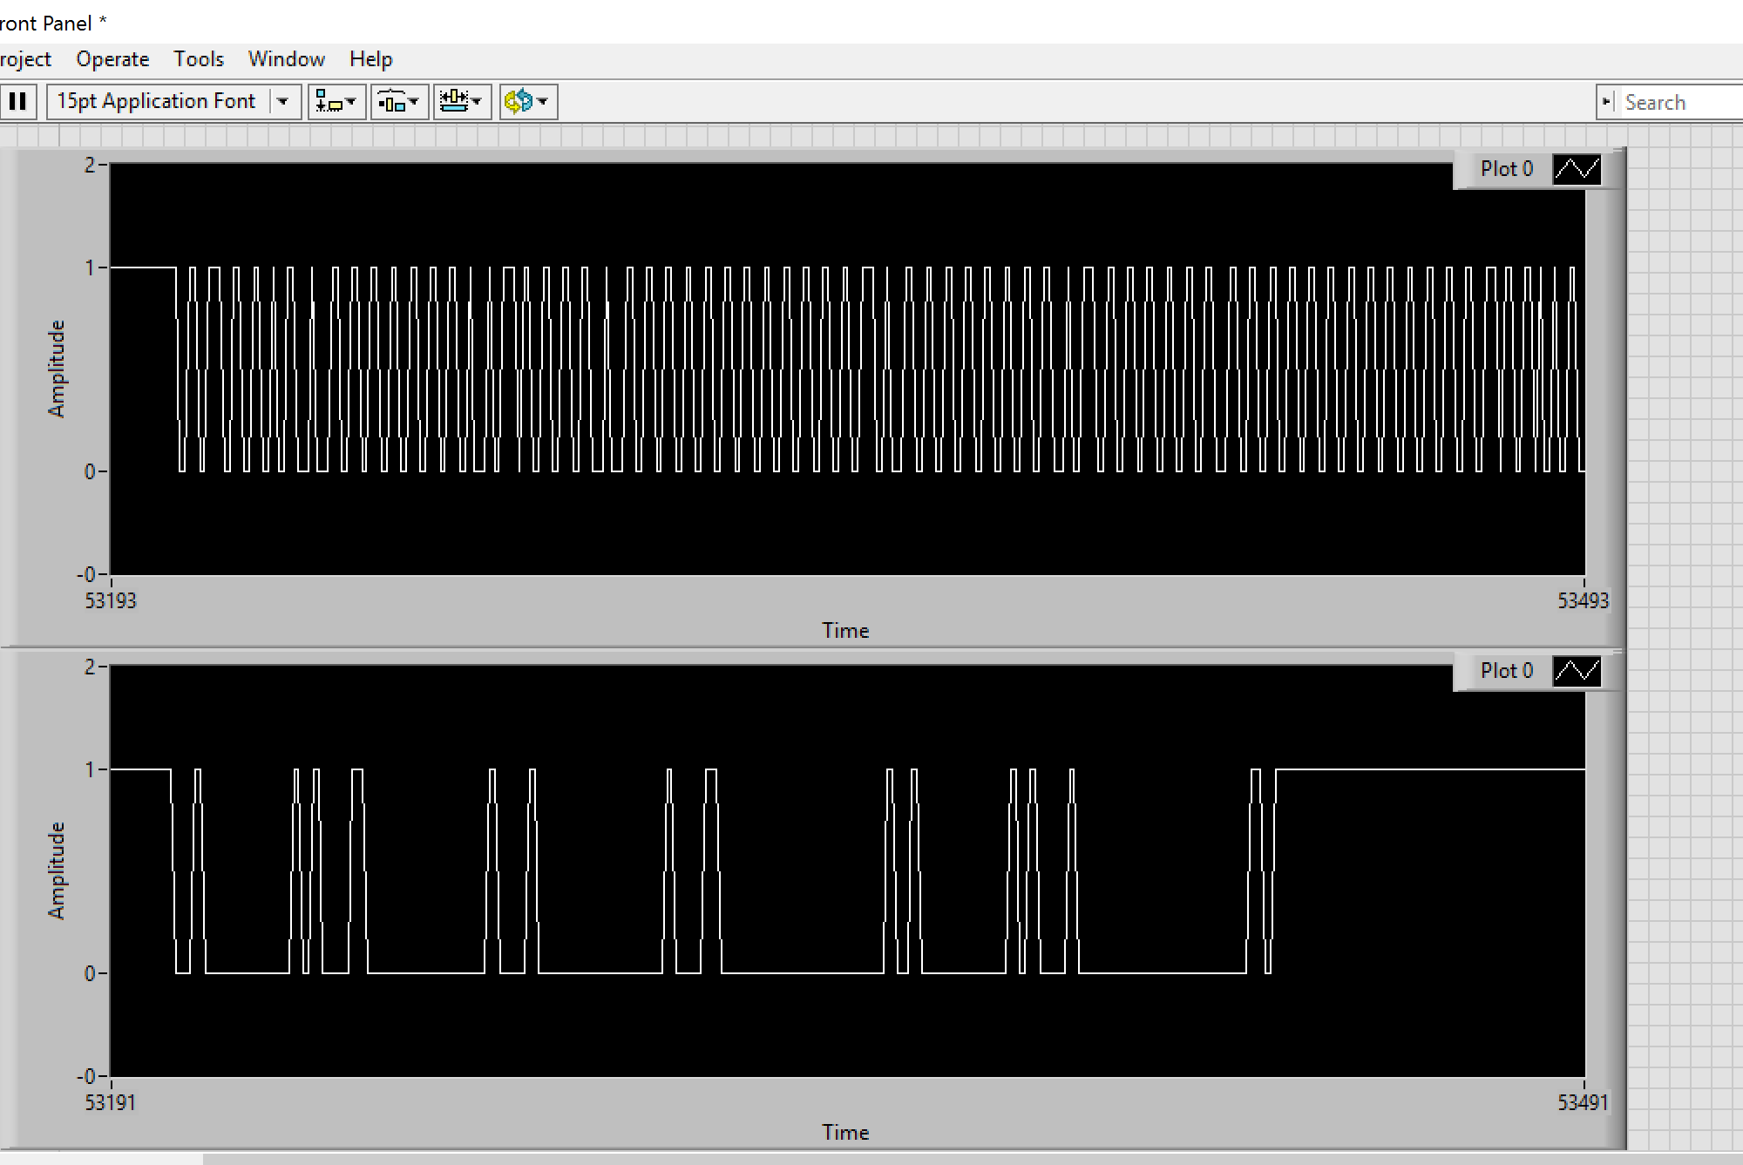Open the Operate menu

click(112, 59)
